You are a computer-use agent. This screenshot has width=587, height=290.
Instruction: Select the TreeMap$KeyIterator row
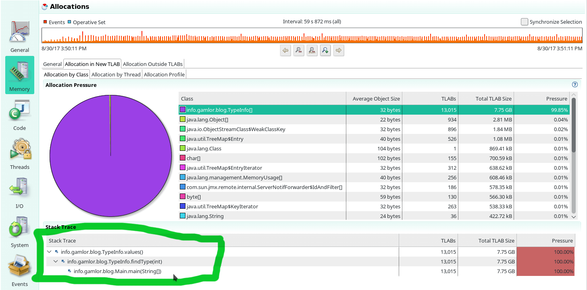coord(374,206)
